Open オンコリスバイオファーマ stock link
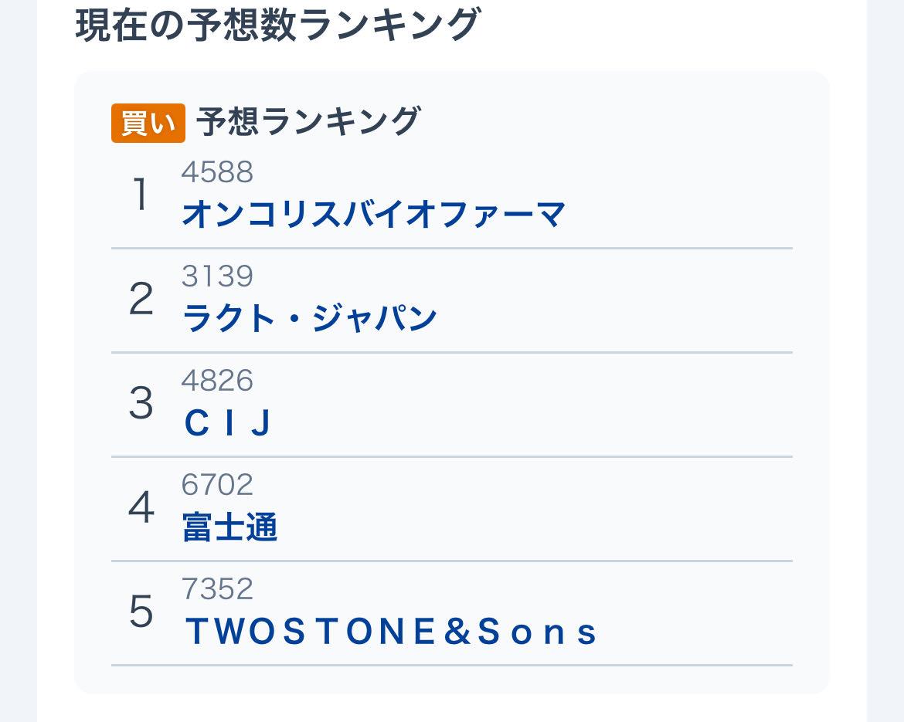This screenshot has width=904, height=722. point(373,215)
